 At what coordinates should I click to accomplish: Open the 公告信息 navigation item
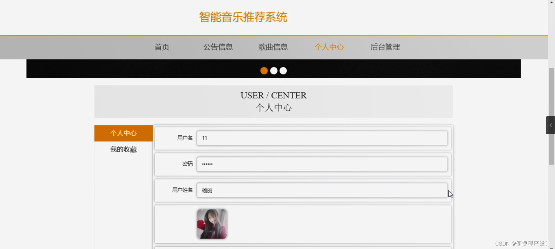point(218,47)
